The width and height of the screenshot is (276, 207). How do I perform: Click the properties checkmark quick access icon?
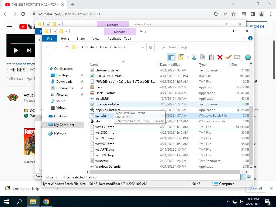point(55,31)
